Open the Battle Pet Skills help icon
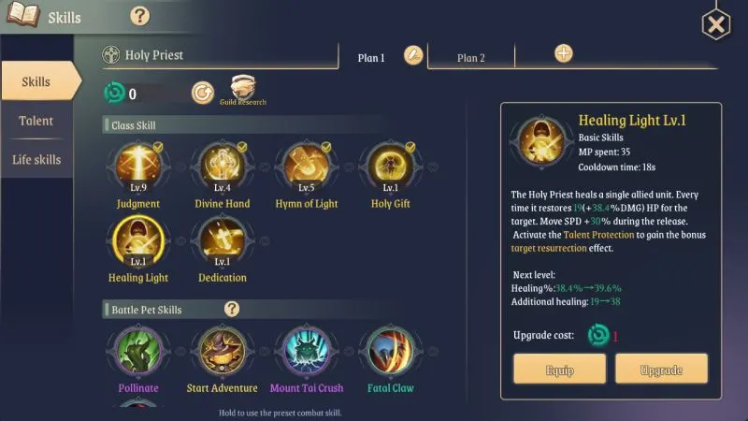Screen dimensions: 748x421 coord(232,309)
